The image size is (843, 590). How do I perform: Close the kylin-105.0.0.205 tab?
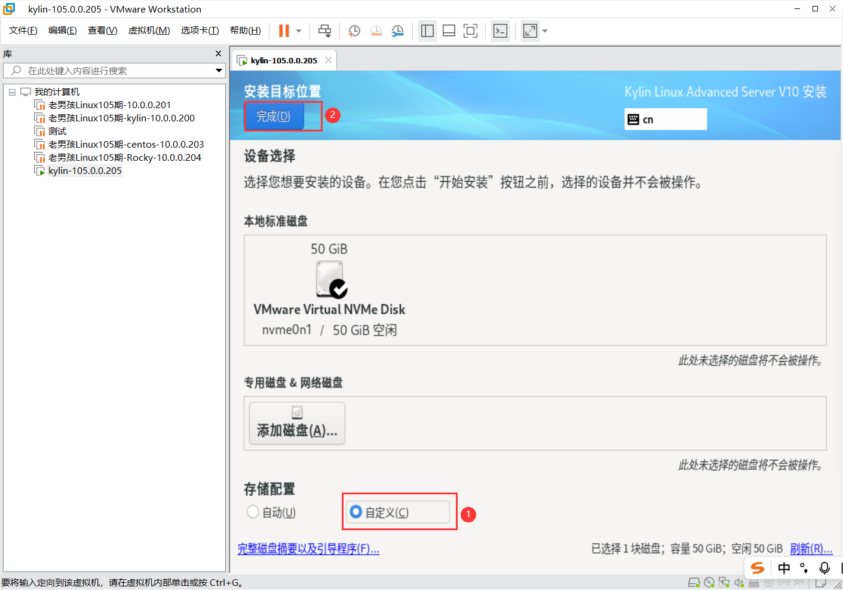point(328,60)
